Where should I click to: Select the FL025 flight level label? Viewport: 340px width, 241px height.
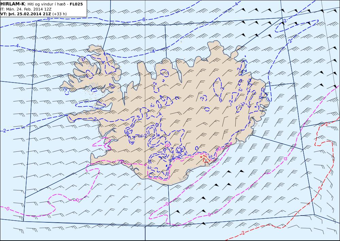76,4
